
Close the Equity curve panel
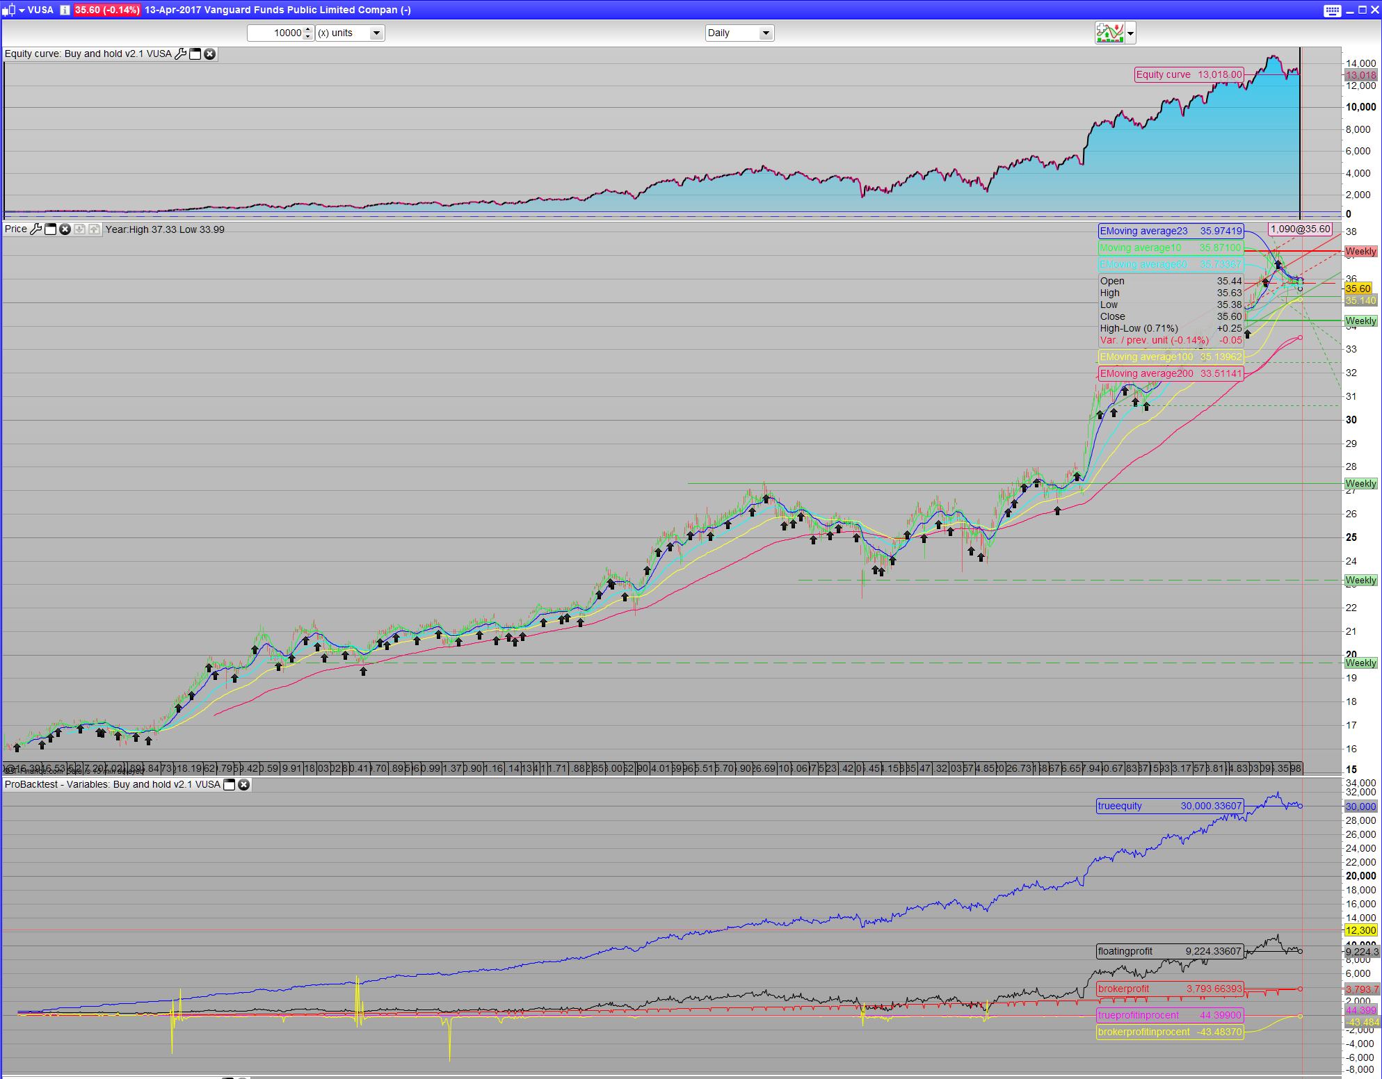(x=209, y=54)
